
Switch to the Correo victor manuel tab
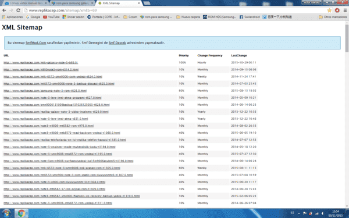[x=26, y=3]
